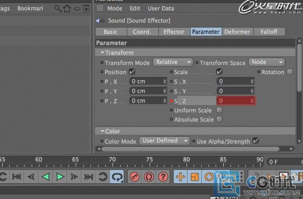Click the plus box icon in Objects panel
This screenshot has height=199, width=303.
pos(86,9)
